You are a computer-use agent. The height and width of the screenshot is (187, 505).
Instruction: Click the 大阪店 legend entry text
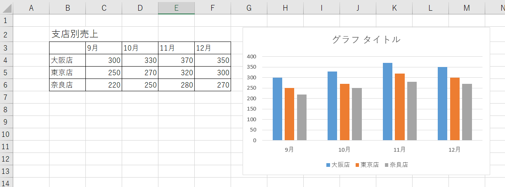pyautogui.click(x=340, y=165)
